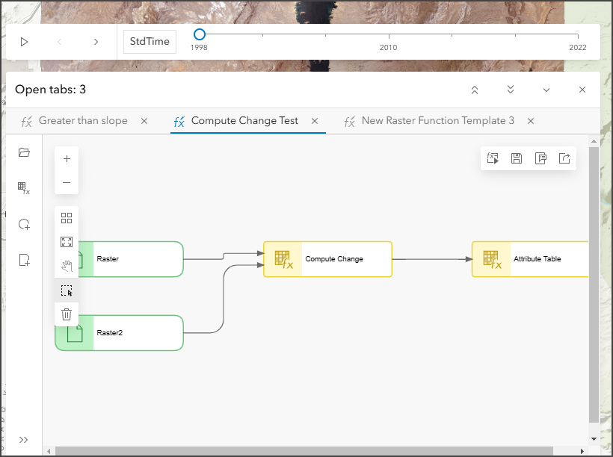This screenshot has width=613, height=457.
Task: Click the StdTime button
Action: (x=149, y=41)
